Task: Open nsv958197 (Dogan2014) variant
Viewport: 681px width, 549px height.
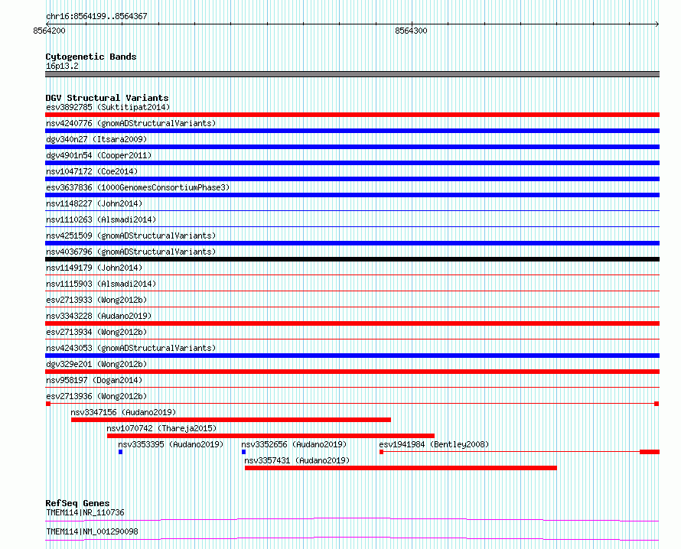Action: click(94, 380)
